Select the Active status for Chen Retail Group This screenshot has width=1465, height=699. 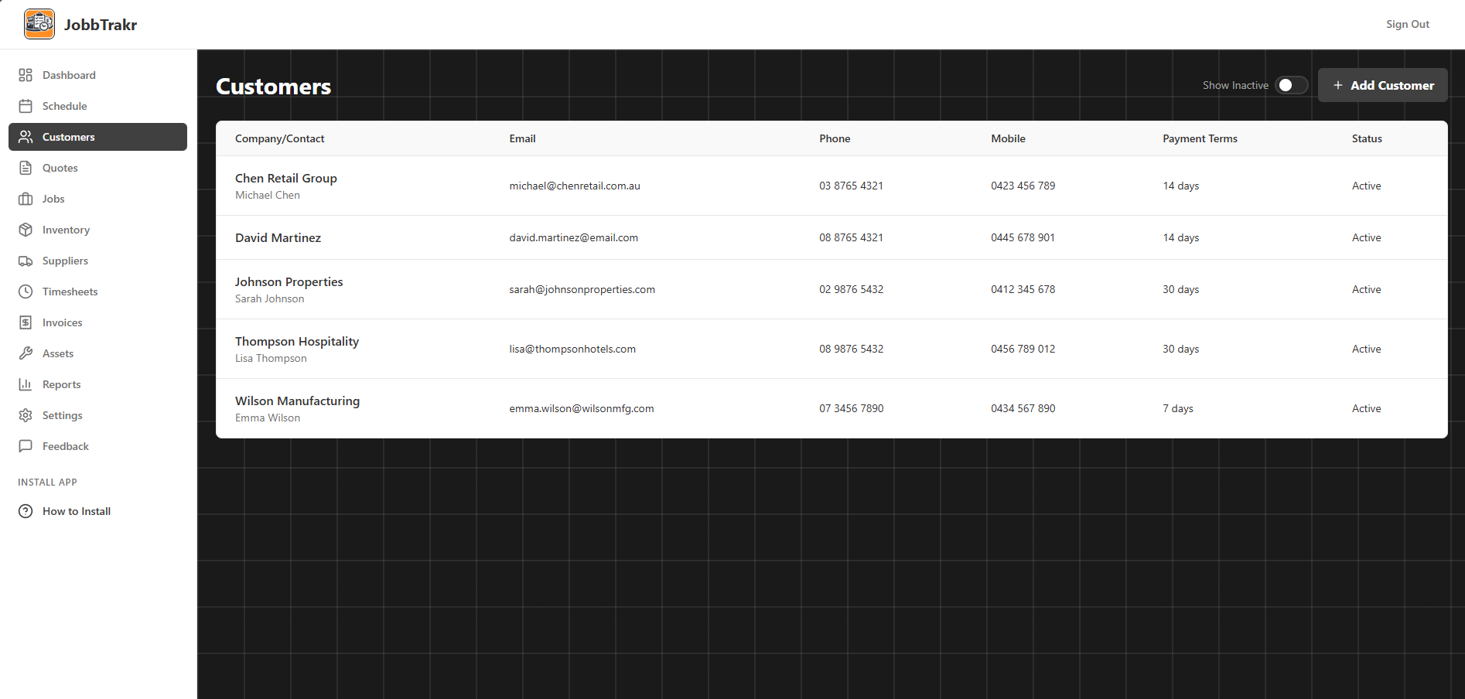[x=1366, y=186]
